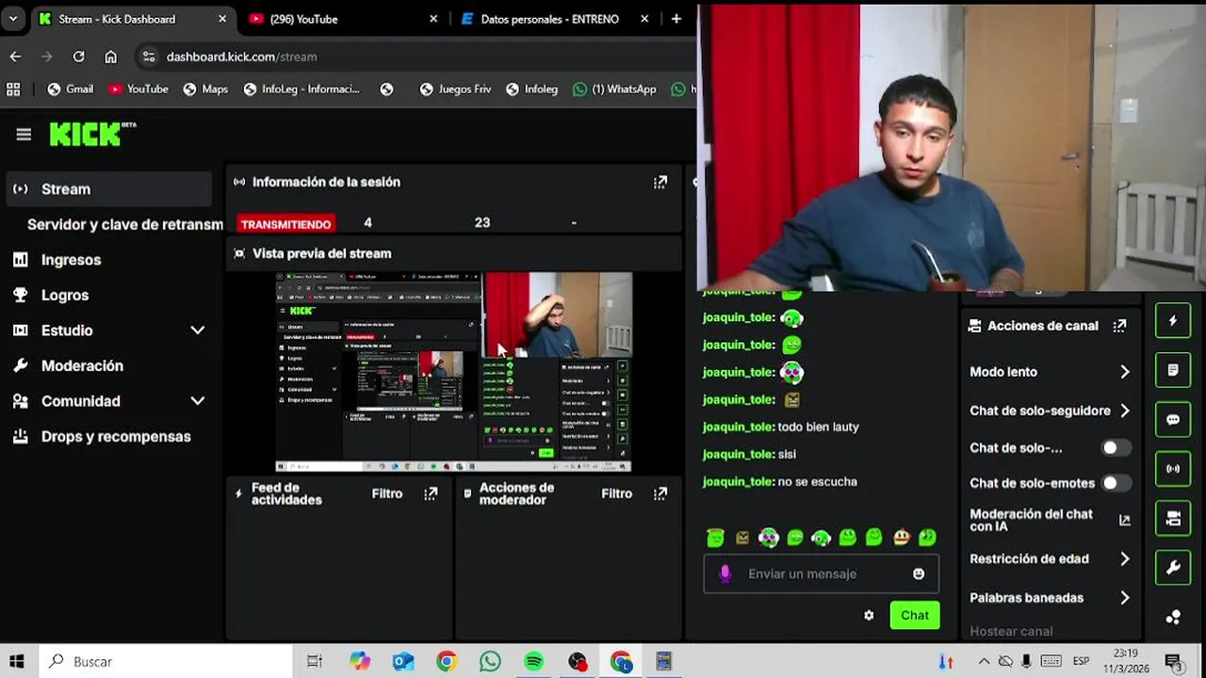Image resolution: width=1206 pixels, height=678 pixels.
Task: Switch to the Datos personales - ENTRENO tab
Action: (556, 19)
